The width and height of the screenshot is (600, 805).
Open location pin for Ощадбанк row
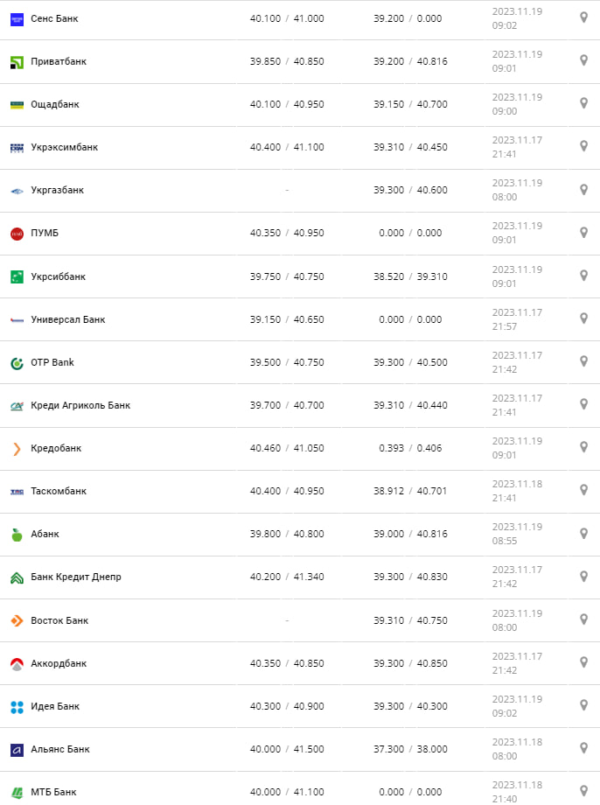tap(583, 103)
